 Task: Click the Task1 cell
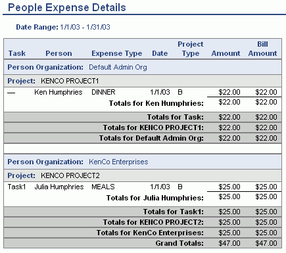click(x=16, y=187)
